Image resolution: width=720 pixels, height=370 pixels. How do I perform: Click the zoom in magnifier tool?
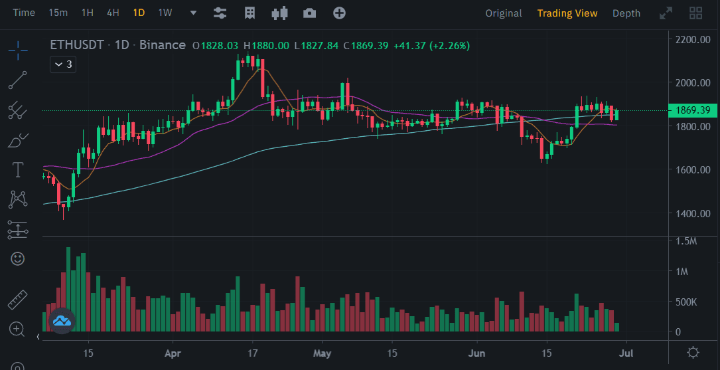tap(18, 329)
